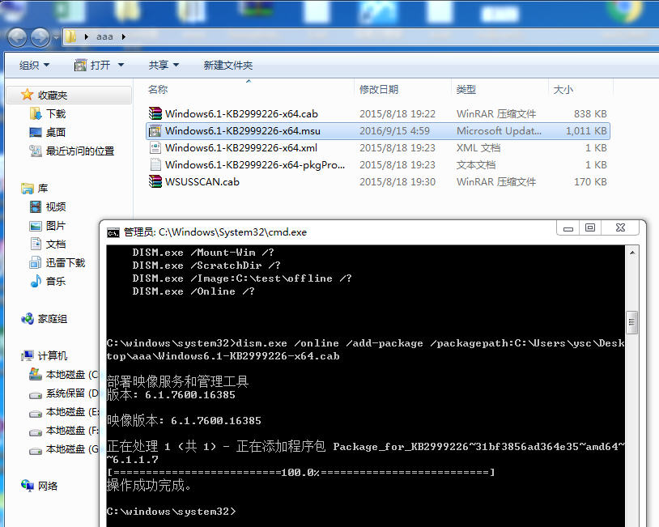This screenshot has width=659, height=527.
Task: Open the 共享 dropdown menu
Action: [x=164, y=65]
